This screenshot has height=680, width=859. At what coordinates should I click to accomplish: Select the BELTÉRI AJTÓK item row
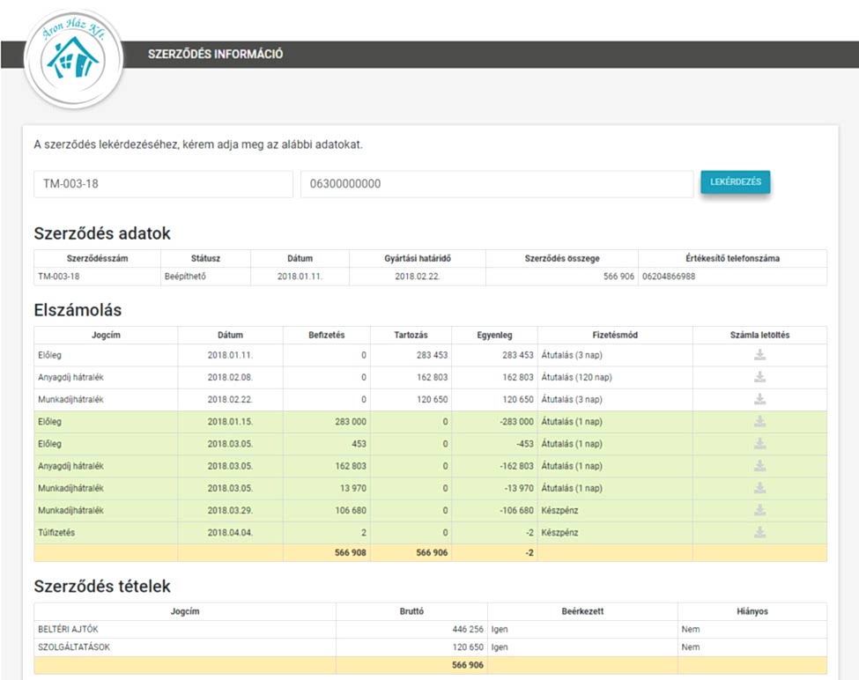point(185,630)
